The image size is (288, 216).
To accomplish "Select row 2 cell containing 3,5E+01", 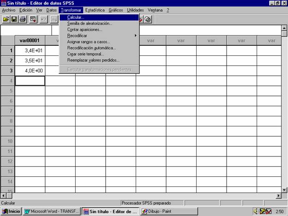I will pyautogui.click(x=30, y=60).
